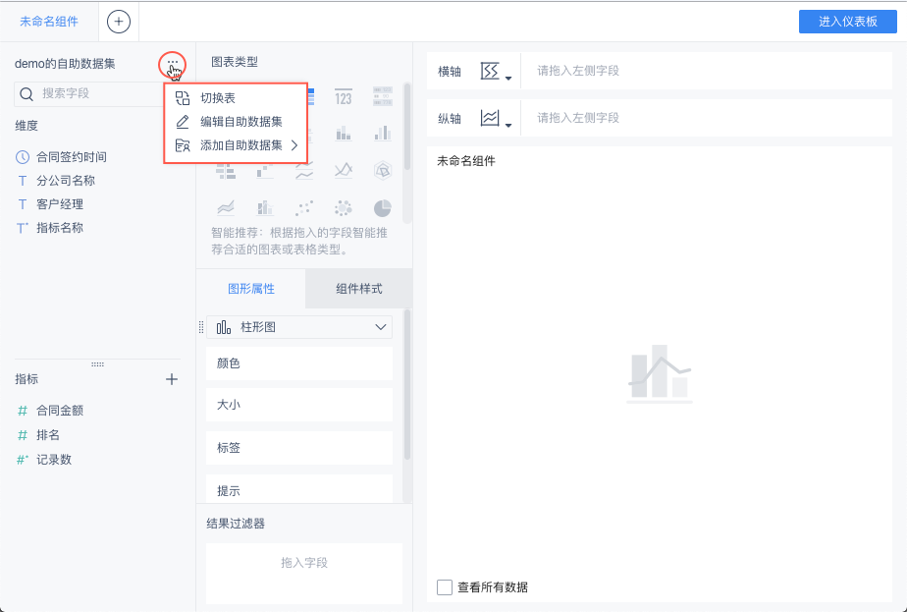Click the 颜色 attribute drop area

pos(299,363)
